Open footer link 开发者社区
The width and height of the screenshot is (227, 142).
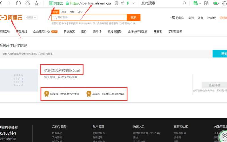[180, 133]
